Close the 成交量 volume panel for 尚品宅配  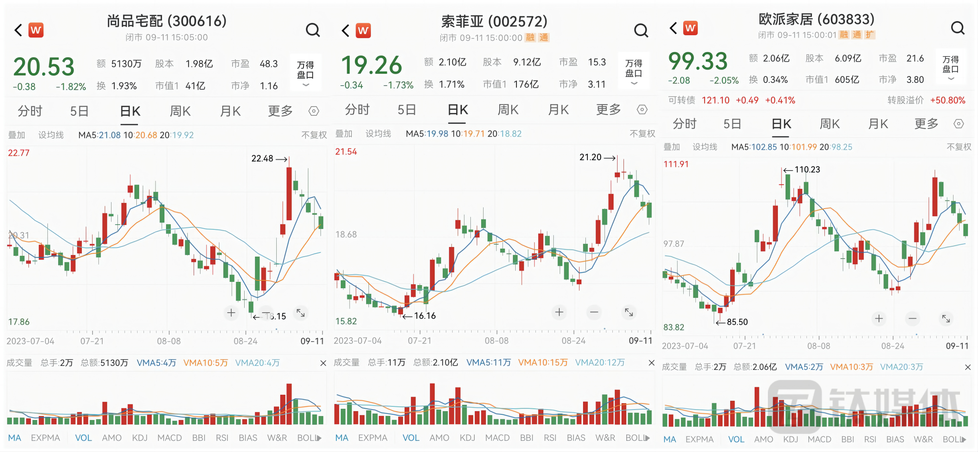(x=323, y=363)
